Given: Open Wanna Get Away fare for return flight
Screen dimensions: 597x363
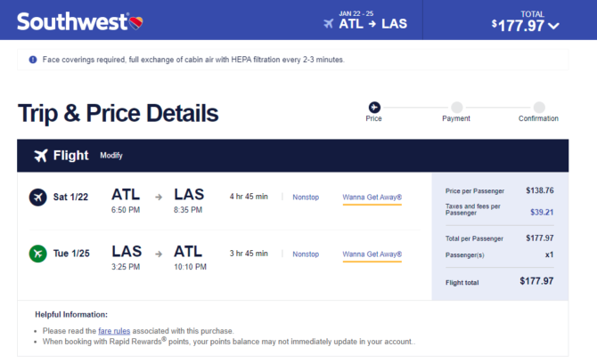Looking at the screenshot, I should click(x=372, y=254).
